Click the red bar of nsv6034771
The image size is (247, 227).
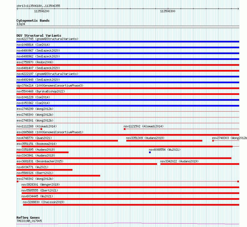(44, 170)
